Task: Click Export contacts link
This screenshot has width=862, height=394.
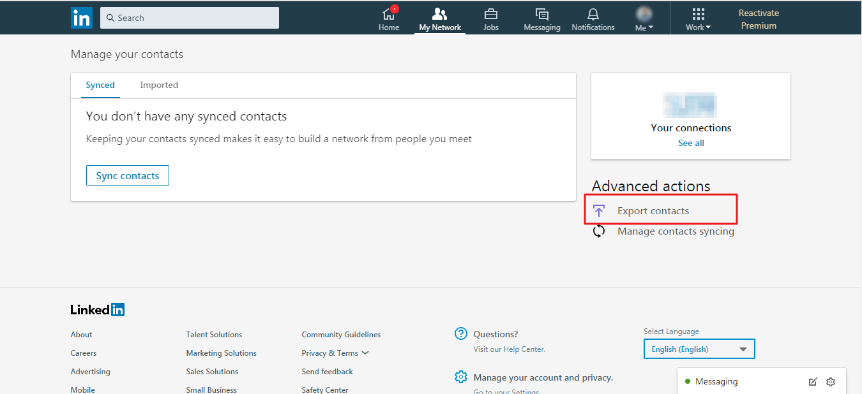Action: (653, 210)
